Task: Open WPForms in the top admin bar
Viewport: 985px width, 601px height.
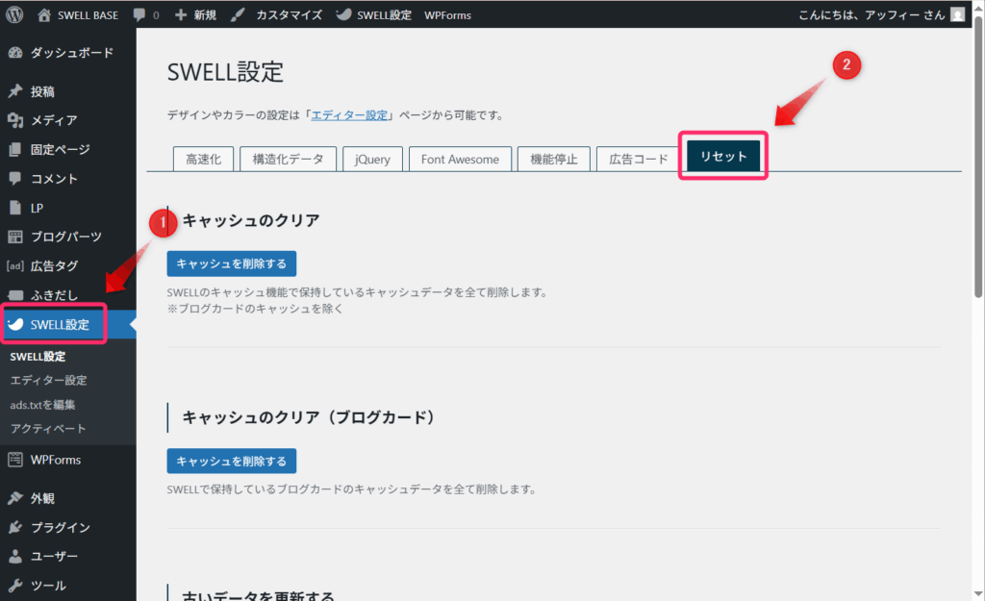Action: [448, 15]
